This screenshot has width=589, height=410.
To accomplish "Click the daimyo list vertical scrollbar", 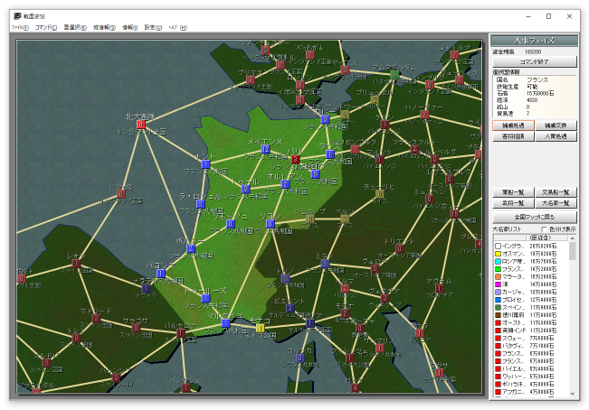I will [573, 316].
